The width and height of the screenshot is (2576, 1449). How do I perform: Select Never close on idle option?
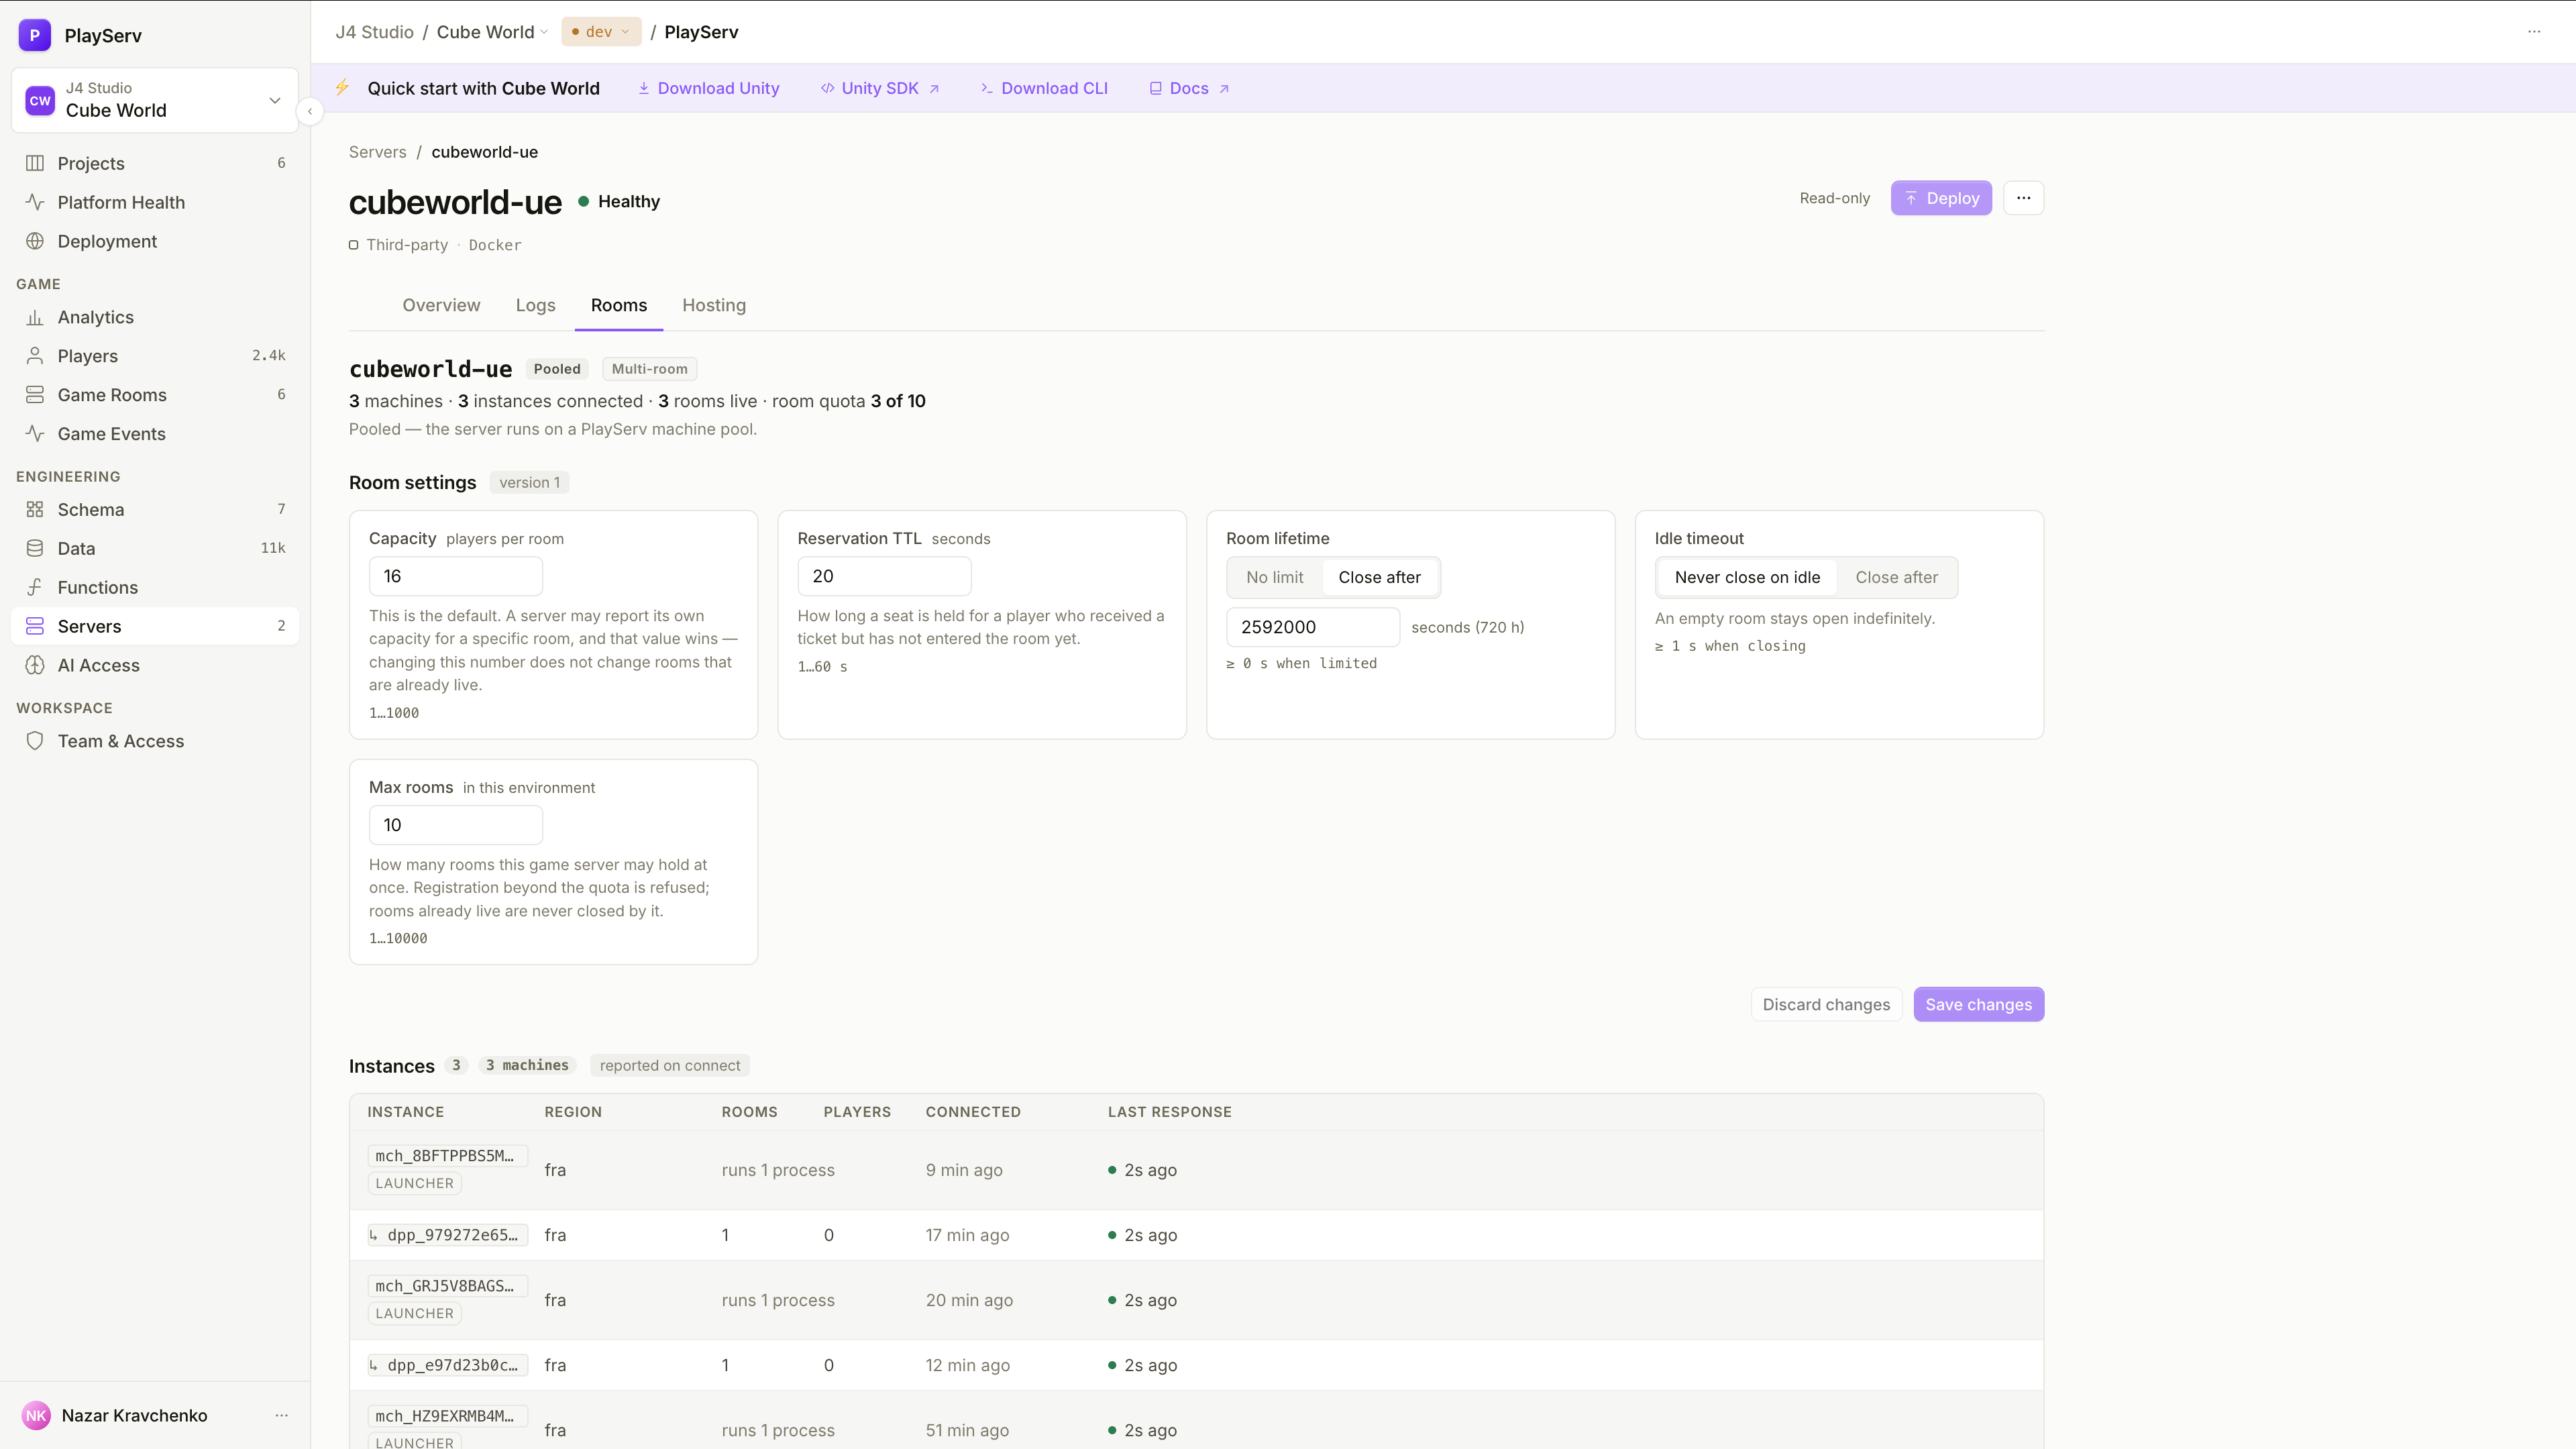coord(1747,577)
